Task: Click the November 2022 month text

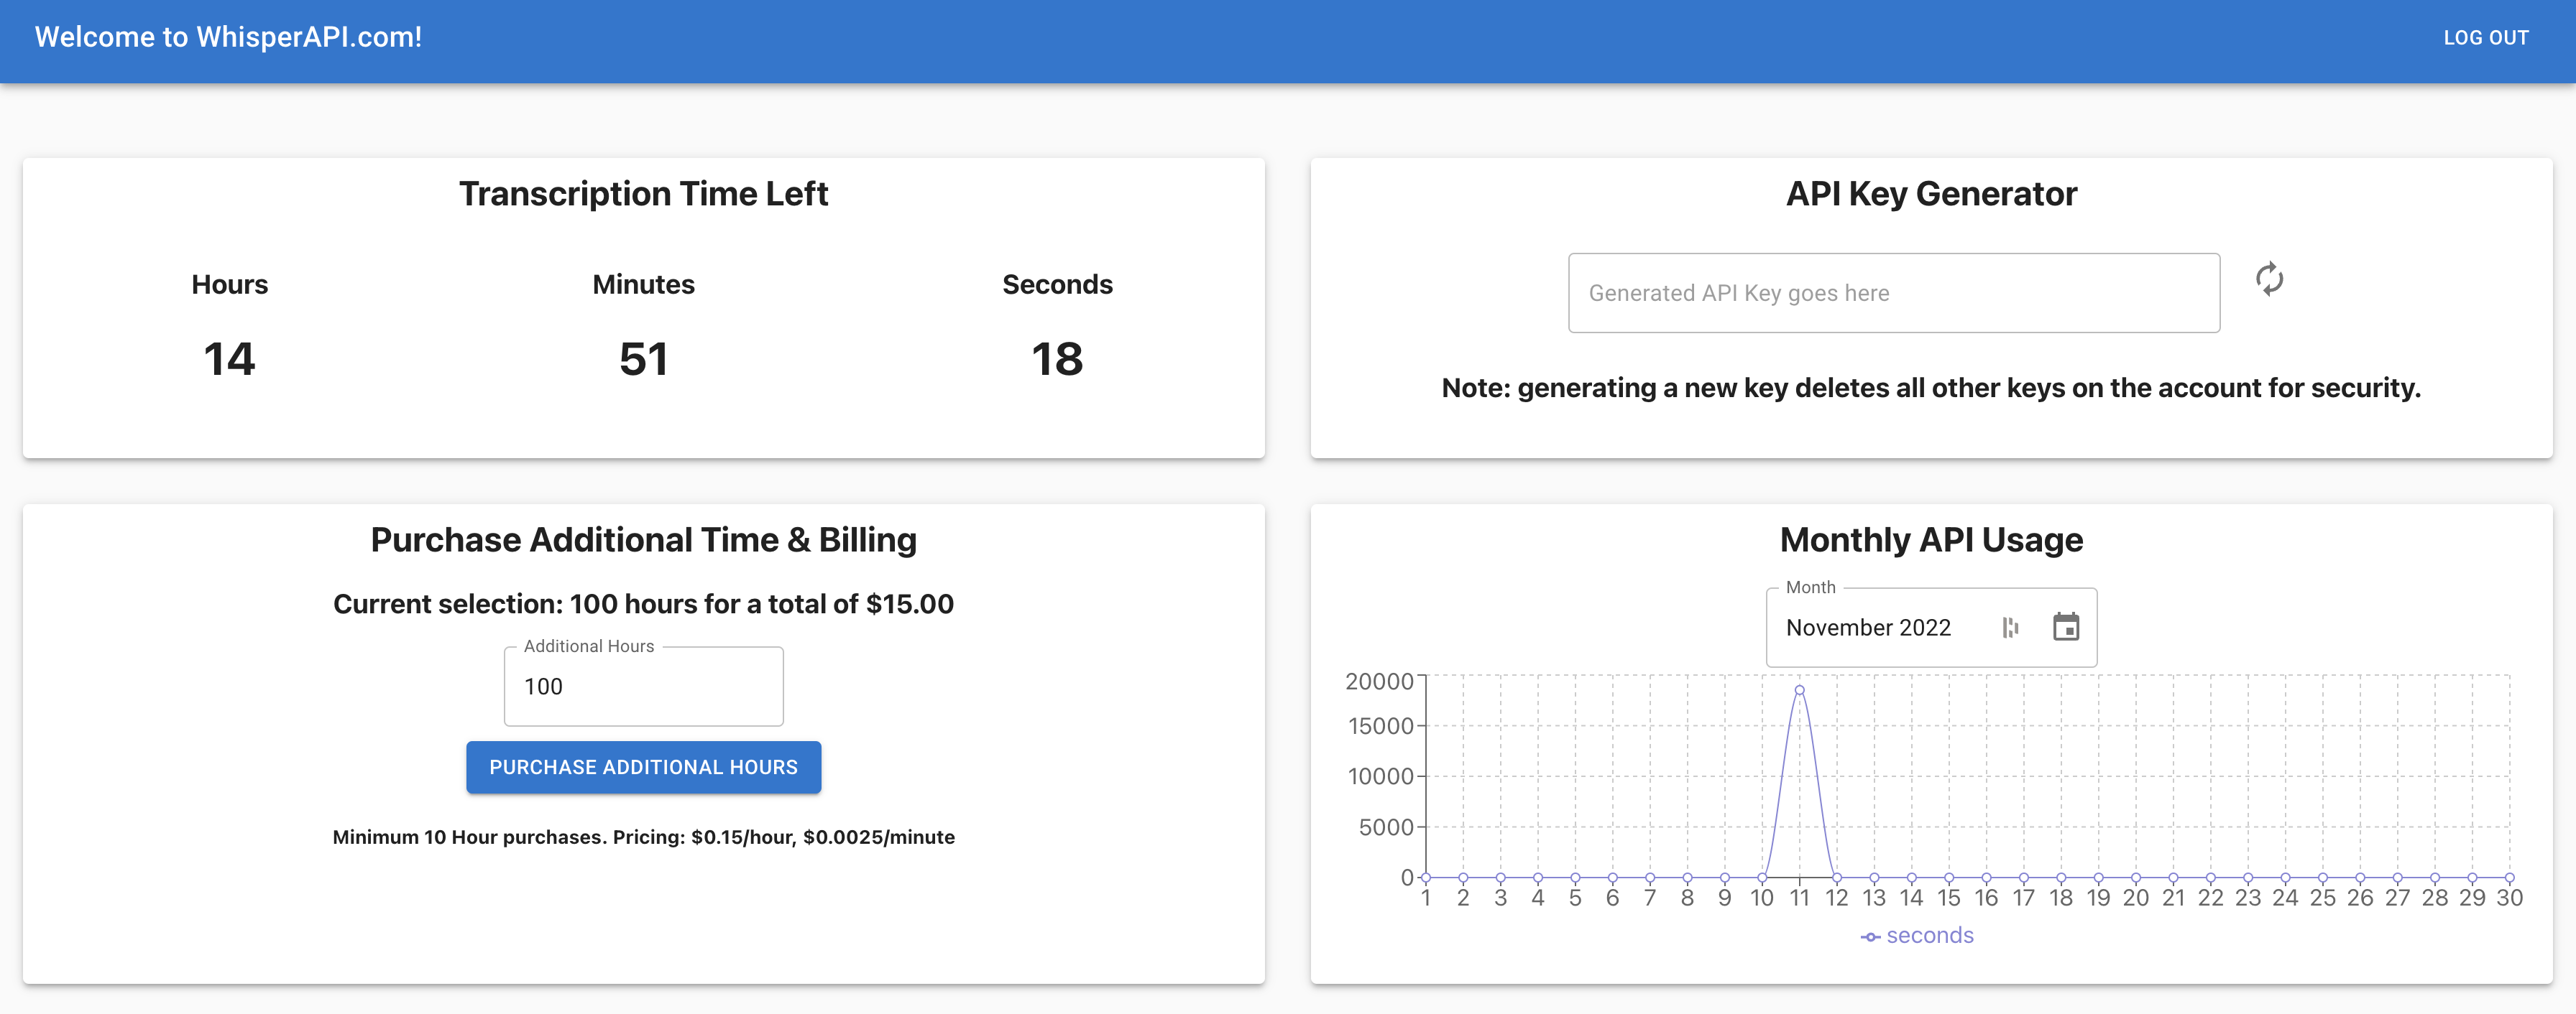Action: coord(1868,628)
